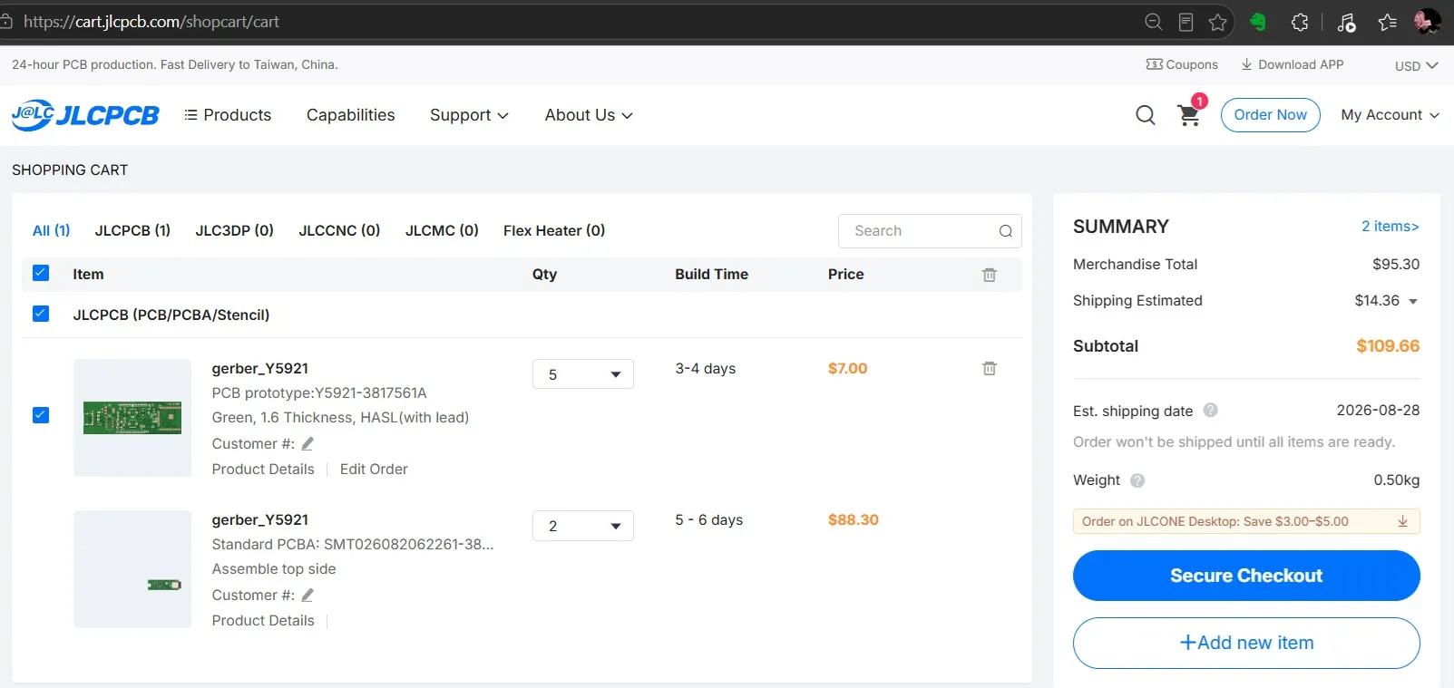Screen dimensions: 1454x688
Task: Open the USD currency dropdown
Action: click(1416, 66)
